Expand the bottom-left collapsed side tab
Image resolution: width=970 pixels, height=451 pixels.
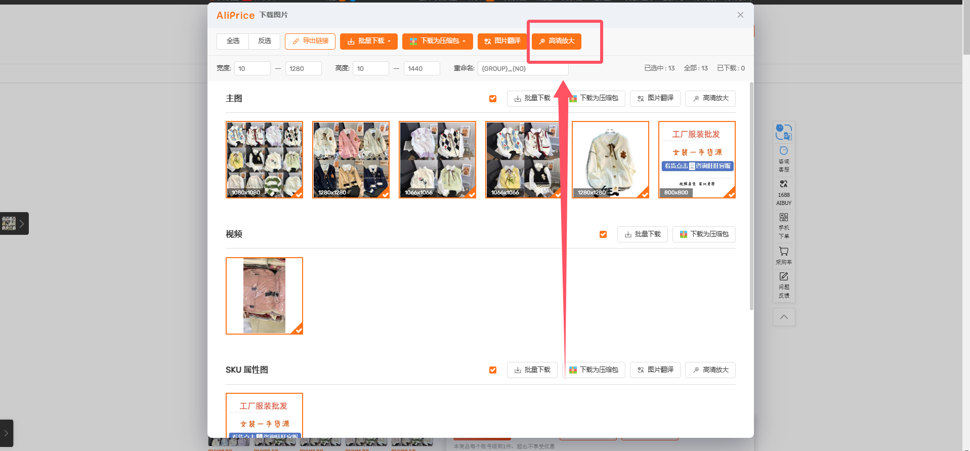pyautogui.click(x=6, y=433)
